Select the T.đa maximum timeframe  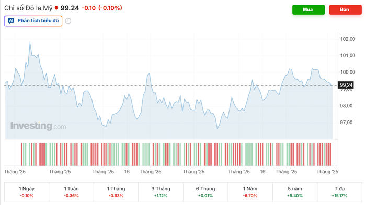[x=339, y=192]
